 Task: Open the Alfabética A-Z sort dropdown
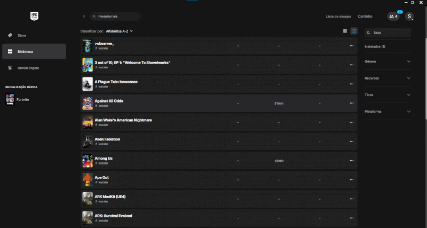(x=119, y=31)
